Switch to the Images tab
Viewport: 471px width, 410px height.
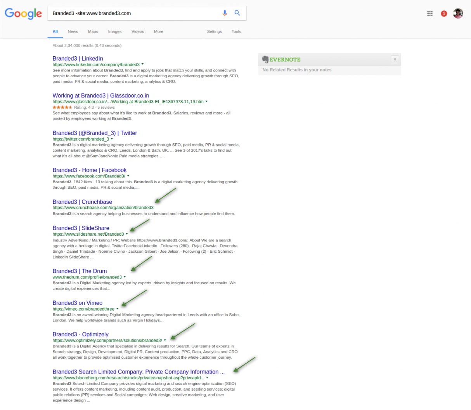pos(114,31)
